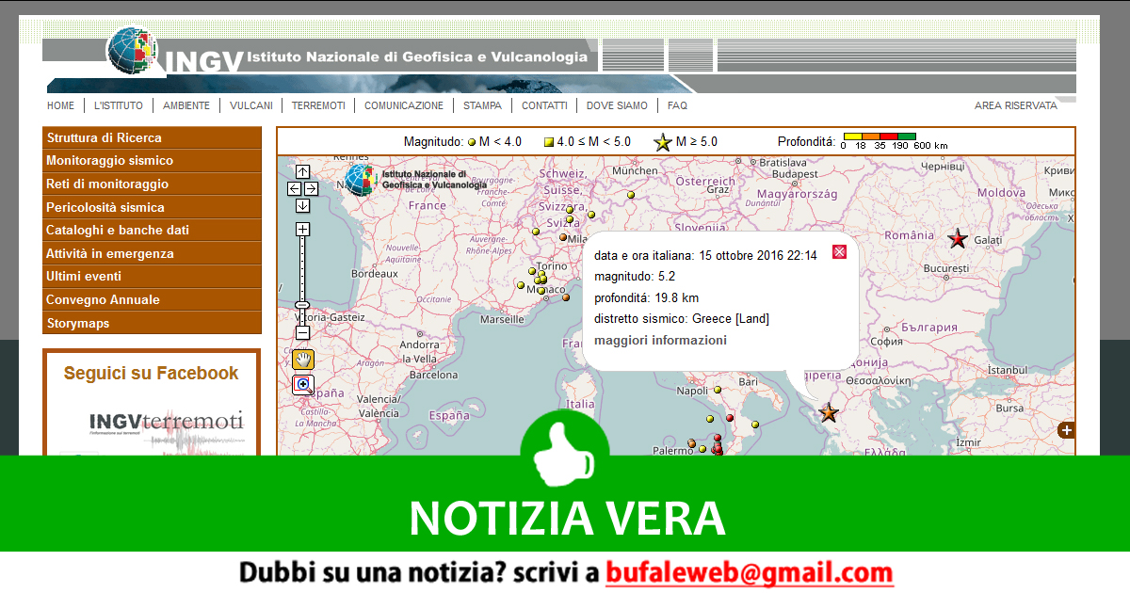Pan the map down with arrow
This screenshot has height=593, width=1130.
(302, 205)
